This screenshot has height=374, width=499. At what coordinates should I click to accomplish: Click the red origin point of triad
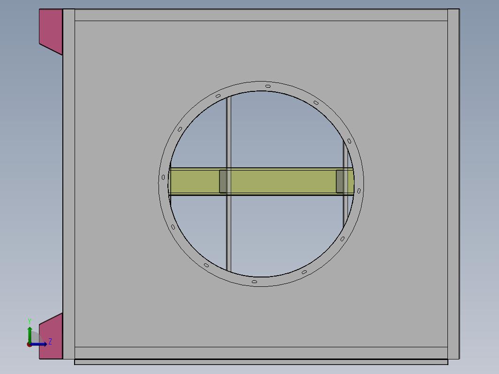29,345
